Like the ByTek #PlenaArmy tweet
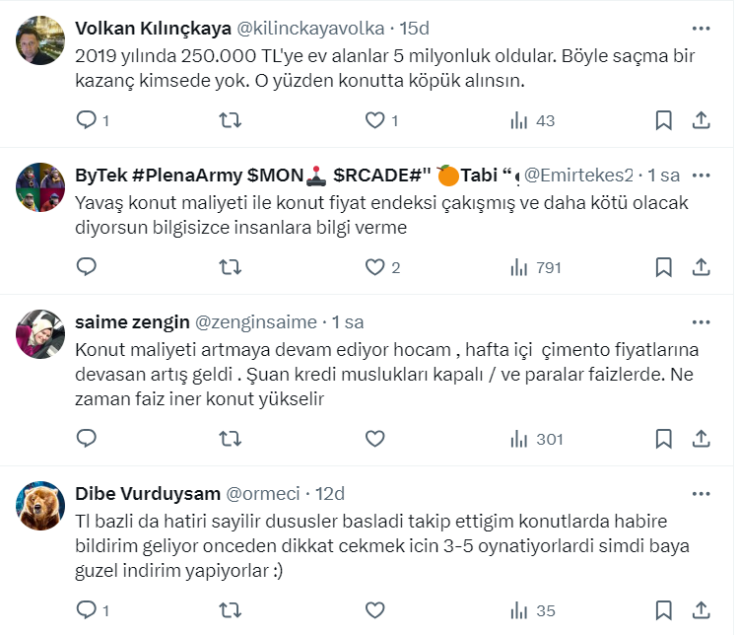 [374, 267]
